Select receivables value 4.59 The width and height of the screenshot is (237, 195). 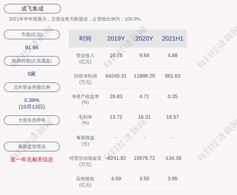116,179
